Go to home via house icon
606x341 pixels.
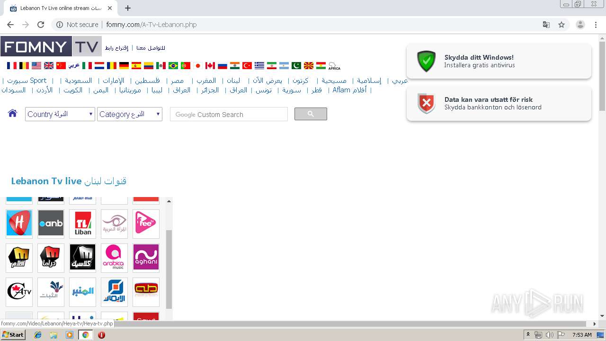point(13,113)
